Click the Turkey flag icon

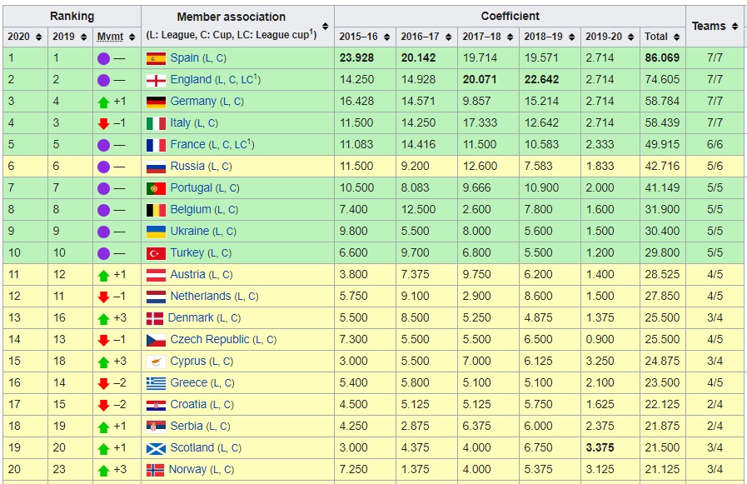tap(156, 253)
